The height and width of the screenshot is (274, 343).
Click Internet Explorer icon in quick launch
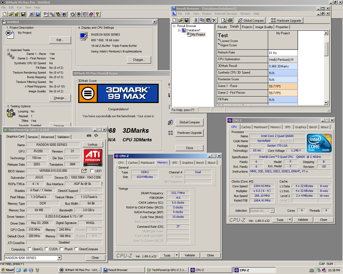coord(25,270)
